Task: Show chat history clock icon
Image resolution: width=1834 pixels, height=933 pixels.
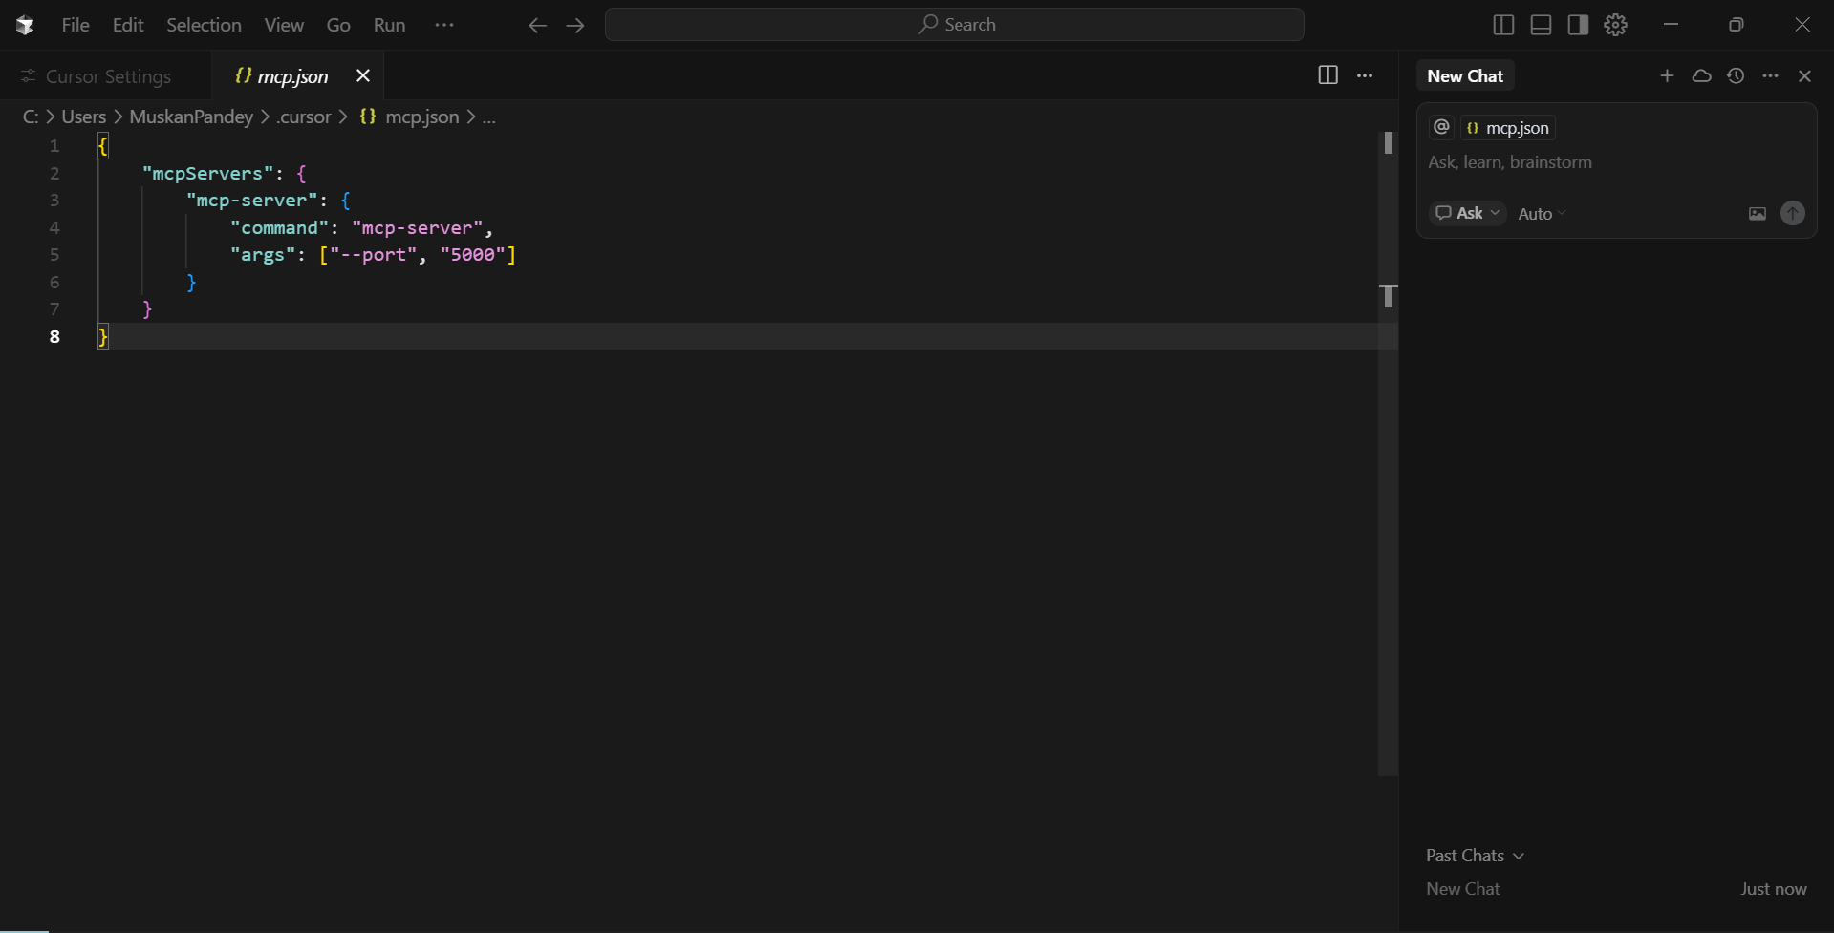Action: (1736, 75)
